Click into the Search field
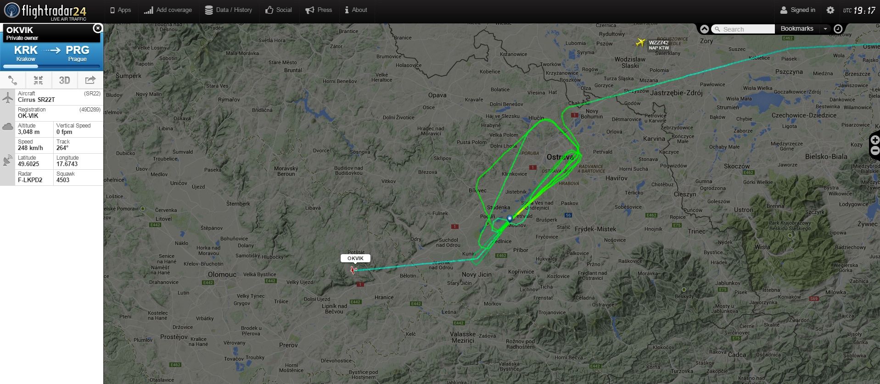 point(744,29)
